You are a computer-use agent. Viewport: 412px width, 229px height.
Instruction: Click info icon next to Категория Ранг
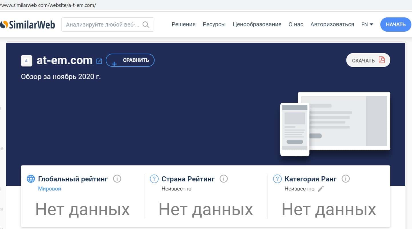tap(346, 179)
